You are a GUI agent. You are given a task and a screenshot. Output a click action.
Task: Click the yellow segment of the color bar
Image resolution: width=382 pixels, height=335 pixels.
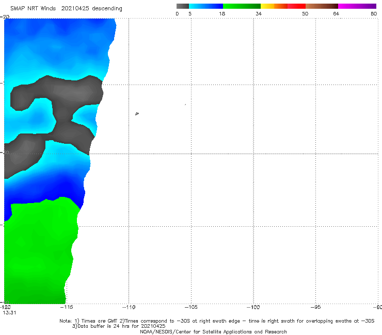pyautogui.click(x=267, y=6)
